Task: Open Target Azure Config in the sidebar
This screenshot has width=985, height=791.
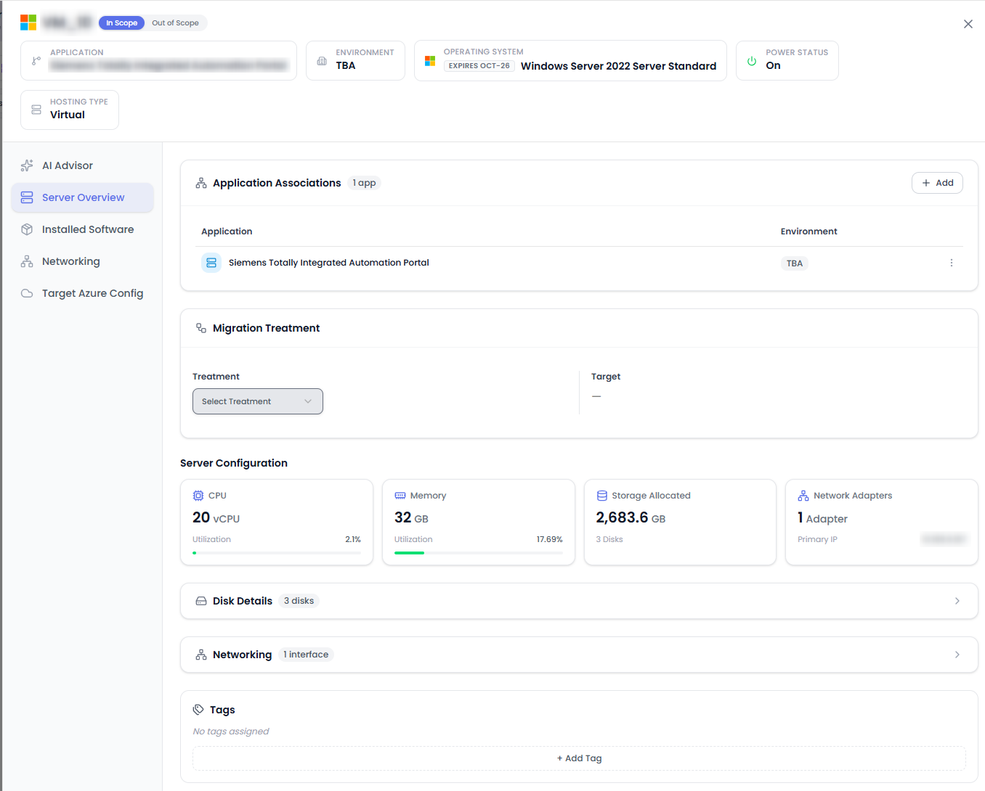Action: pos(82,293)
